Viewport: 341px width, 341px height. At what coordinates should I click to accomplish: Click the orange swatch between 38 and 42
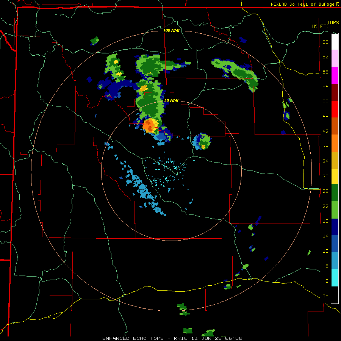[335, 143]
